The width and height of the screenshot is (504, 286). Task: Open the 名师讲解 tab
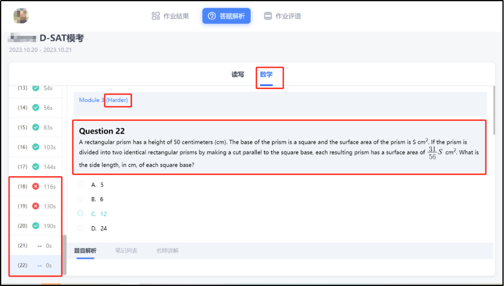pyautogui.click(x=167, y=251)
